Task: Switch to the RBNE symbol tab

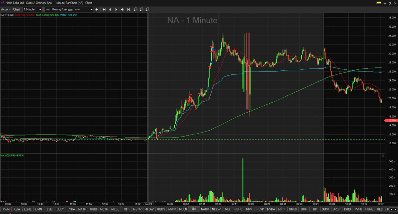Action: [x=369, y=209]
